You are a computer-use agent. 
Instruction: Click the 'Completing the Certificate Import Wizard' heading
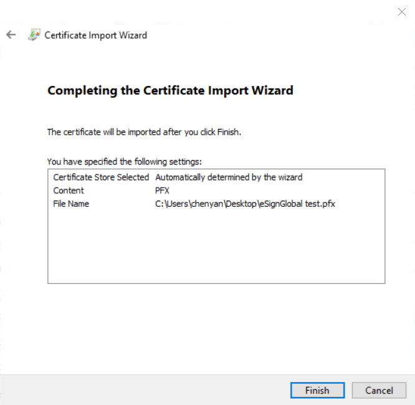pos(170,90)
